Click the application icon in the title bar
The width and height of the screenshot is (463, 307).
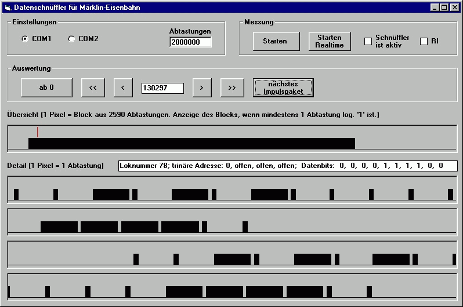coord(8,8)
